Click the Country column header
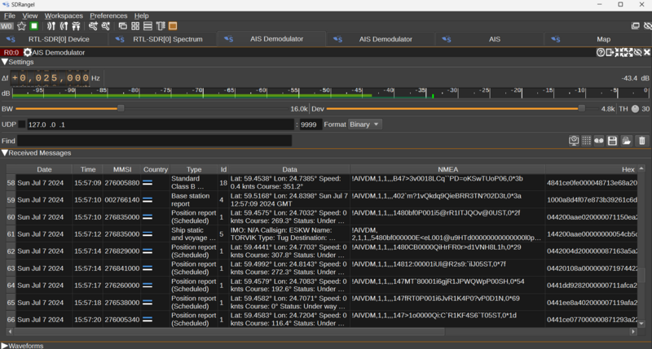This screenshot has height=349, width=652. pos(156,169)
